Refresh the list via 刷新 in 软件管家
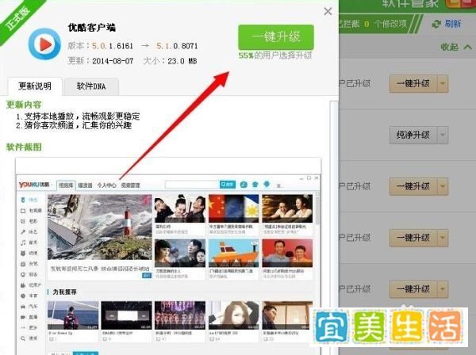Image resolution: width=476 pixels, height=355 pixels. (447, 24)
